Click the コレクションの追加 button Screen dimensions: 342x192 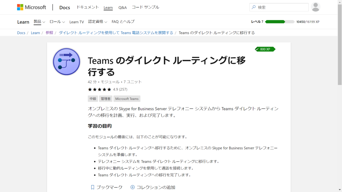pos(153,187)
